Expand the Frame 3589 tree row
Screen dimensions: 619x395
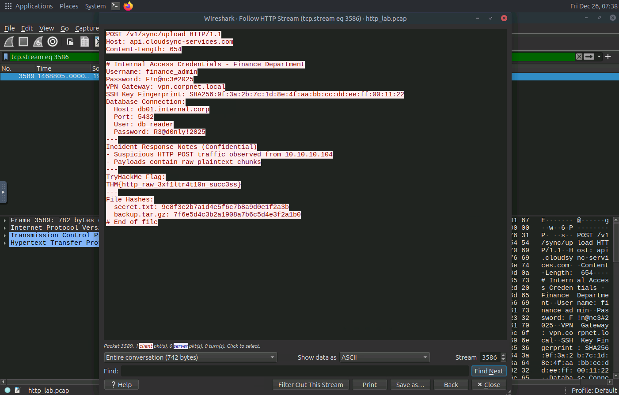5,220
